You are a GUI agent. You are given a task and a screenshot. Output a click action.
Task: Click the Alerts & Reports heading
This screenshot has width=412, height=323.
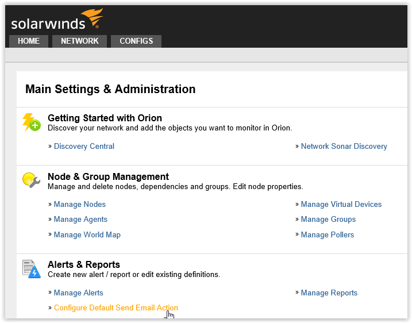click(x=84, y=264)
